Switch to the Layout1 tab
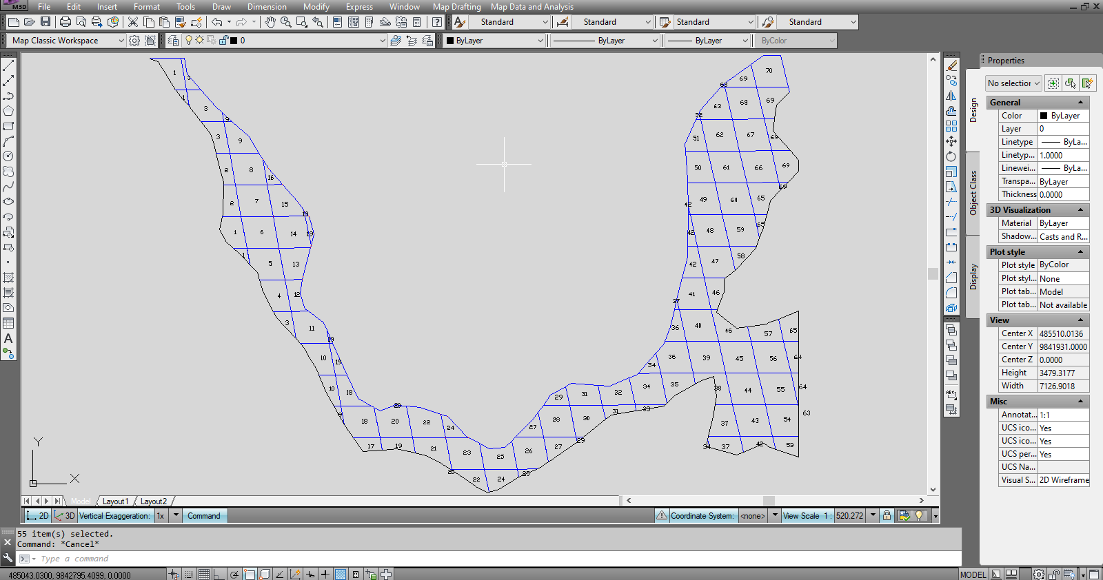 (115, 501)
